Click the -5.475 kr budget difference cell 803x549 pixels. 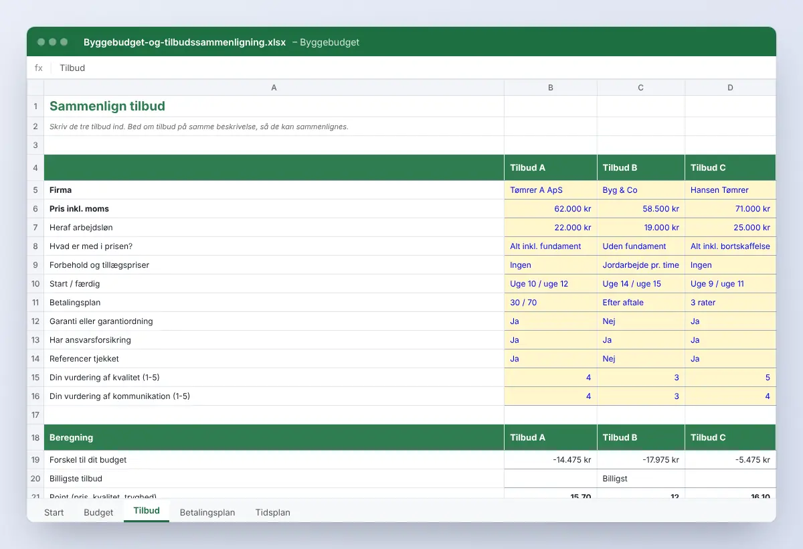(730, 460)
